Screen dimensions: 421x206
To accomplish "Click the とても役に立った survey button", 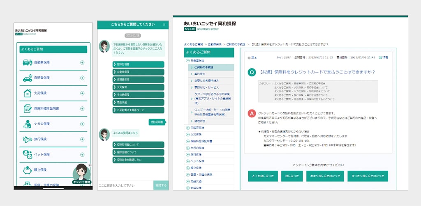I will tap(263, 176).
